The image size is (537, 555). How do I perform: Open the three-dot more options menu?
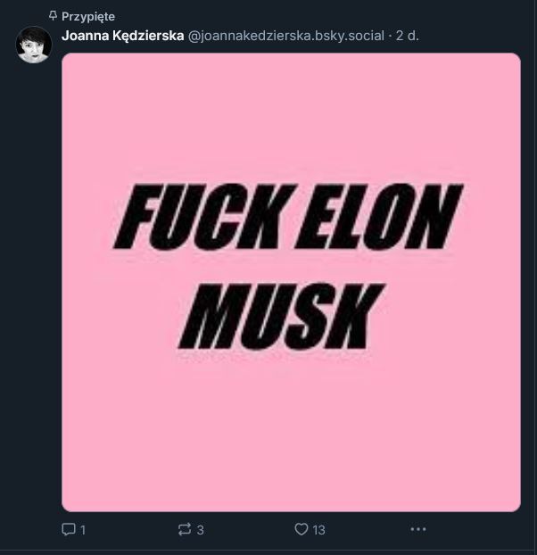tap(418, 529)
